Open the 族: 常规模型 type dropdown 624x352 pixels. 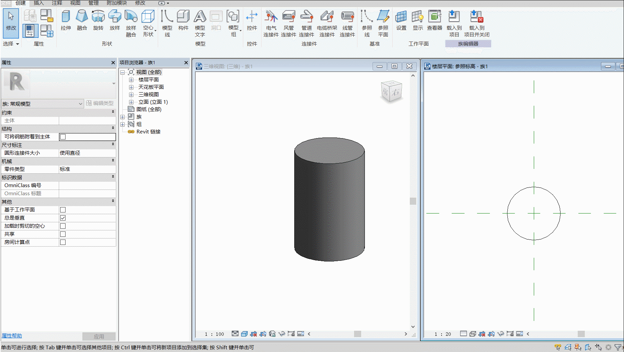click(43, 104)
